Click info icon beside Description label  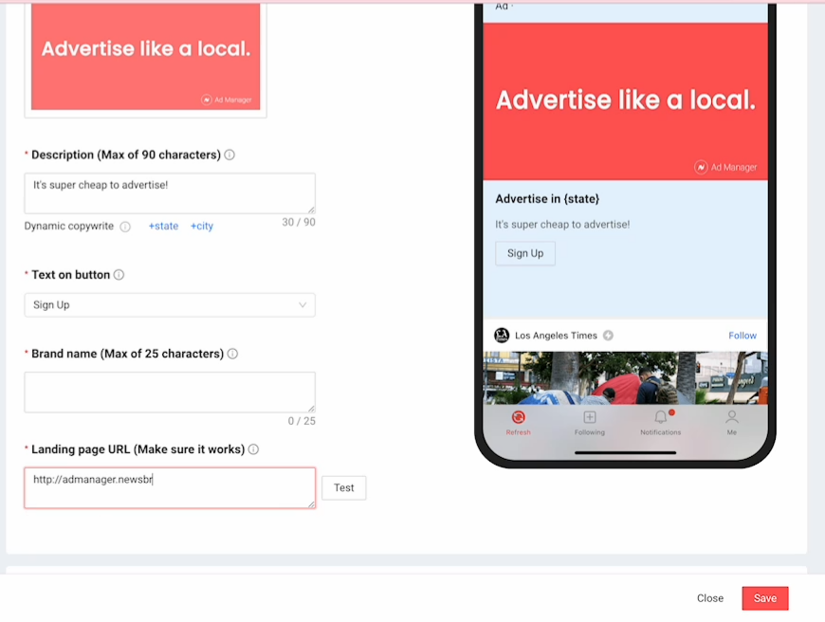(x=229, y=155)
